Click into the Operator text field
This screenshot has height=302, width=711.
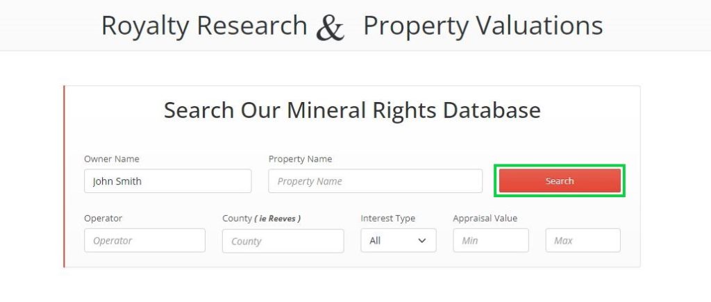point(144,241)
